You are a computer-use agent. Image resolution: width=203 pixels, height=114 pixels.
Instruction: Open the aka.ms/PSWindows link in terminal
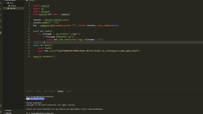tap(92, 109)
